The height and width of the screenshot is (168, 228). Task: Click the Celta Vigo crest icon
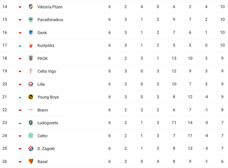coord(31,71)
